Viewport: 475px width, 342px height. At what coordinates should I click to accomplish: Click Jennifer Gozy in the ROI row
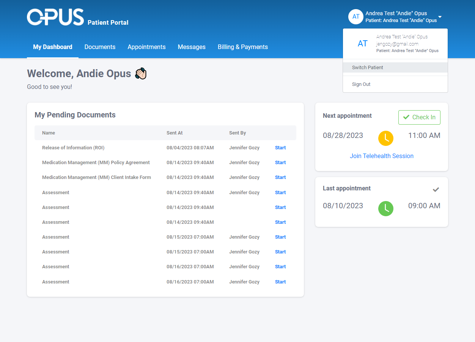pos(244,148)
